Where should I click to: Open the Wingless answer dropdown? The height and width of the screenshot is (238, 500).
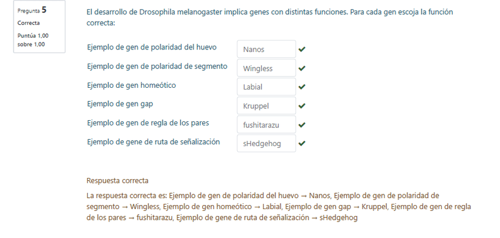point(266,68)
